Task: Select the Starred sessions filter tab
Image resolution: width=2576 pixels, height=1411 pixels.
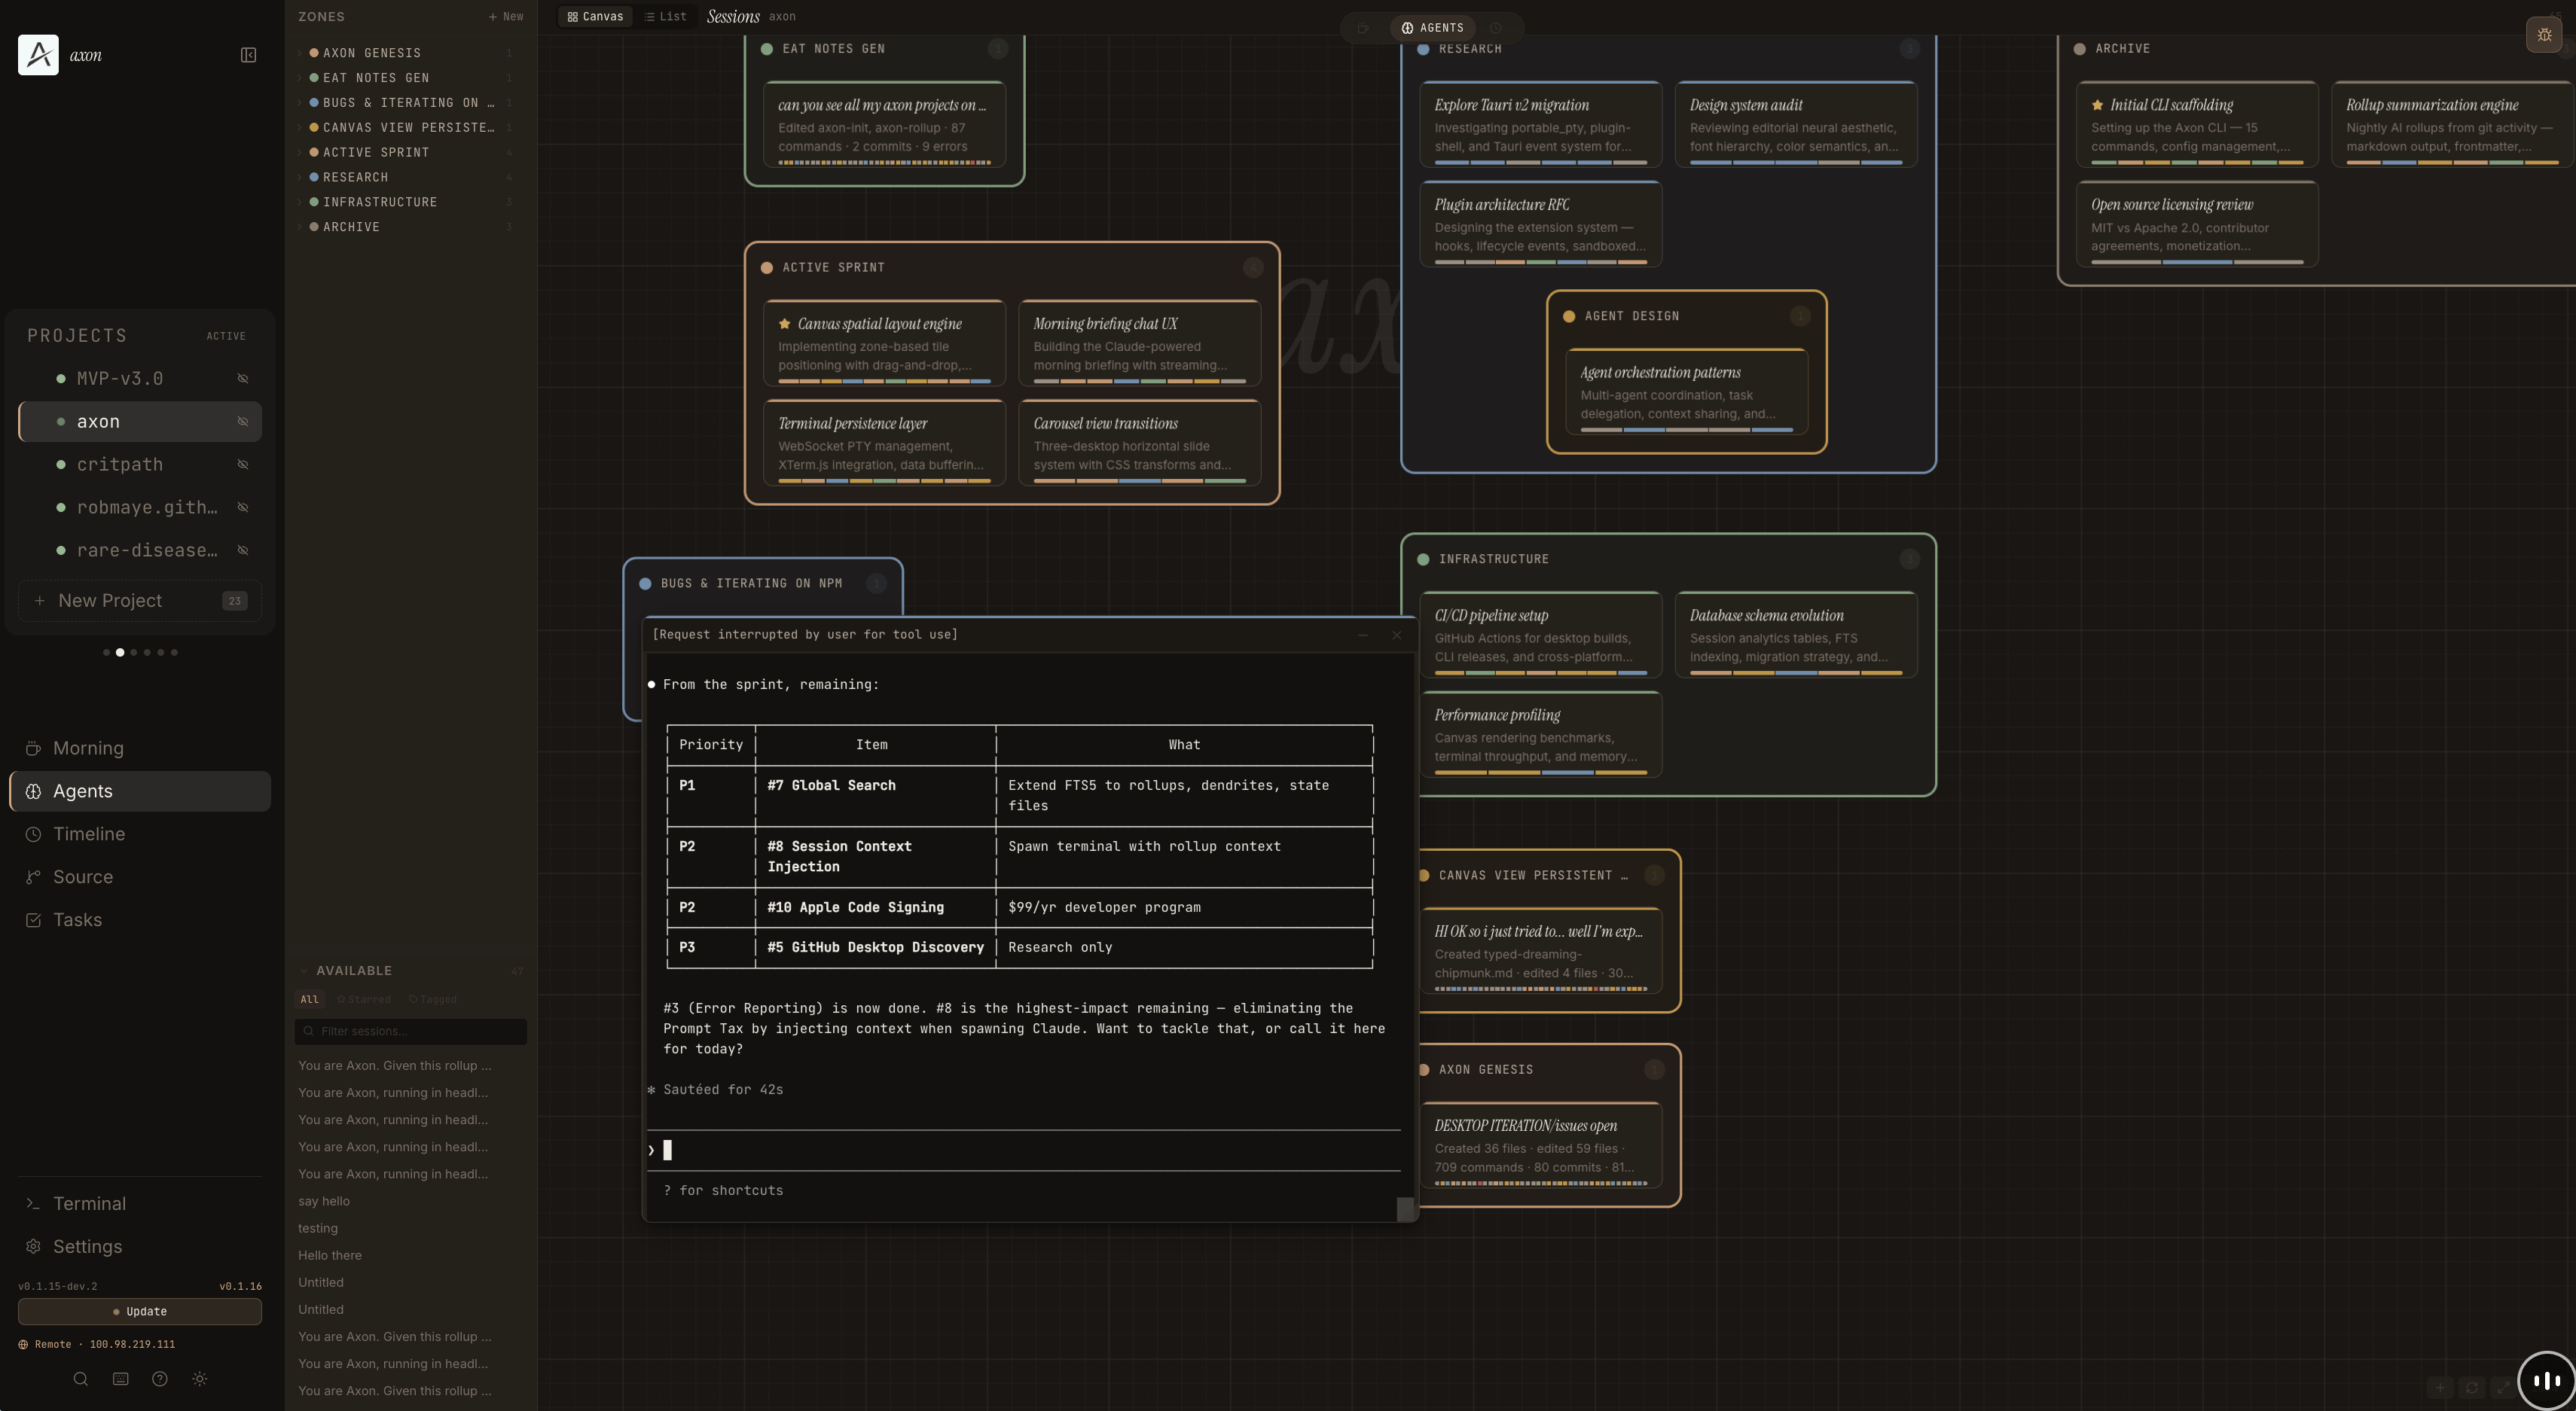Action: 364,999
